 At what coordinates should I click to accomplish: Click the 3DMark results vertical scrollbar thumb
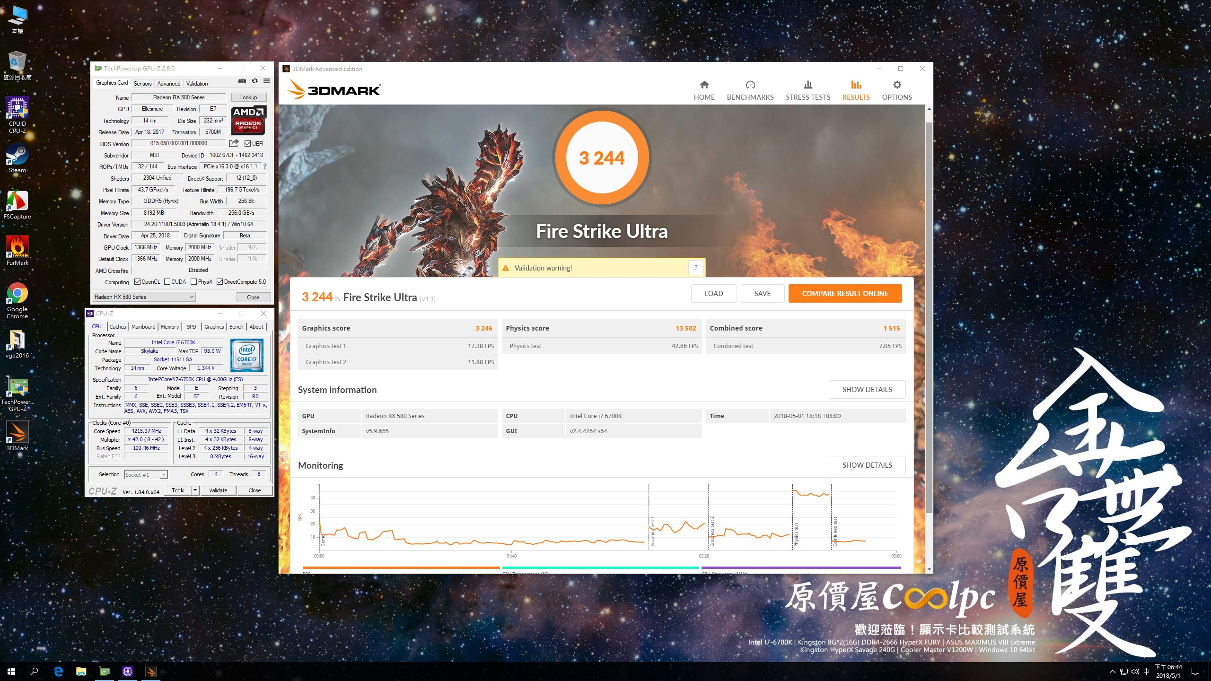[x=929, y=318]
